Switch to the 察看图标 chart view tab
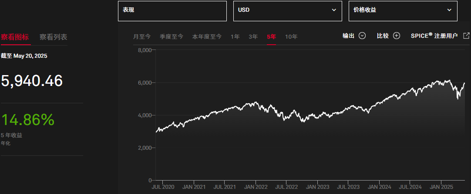 pyautogui.click(x=15, y=37)
